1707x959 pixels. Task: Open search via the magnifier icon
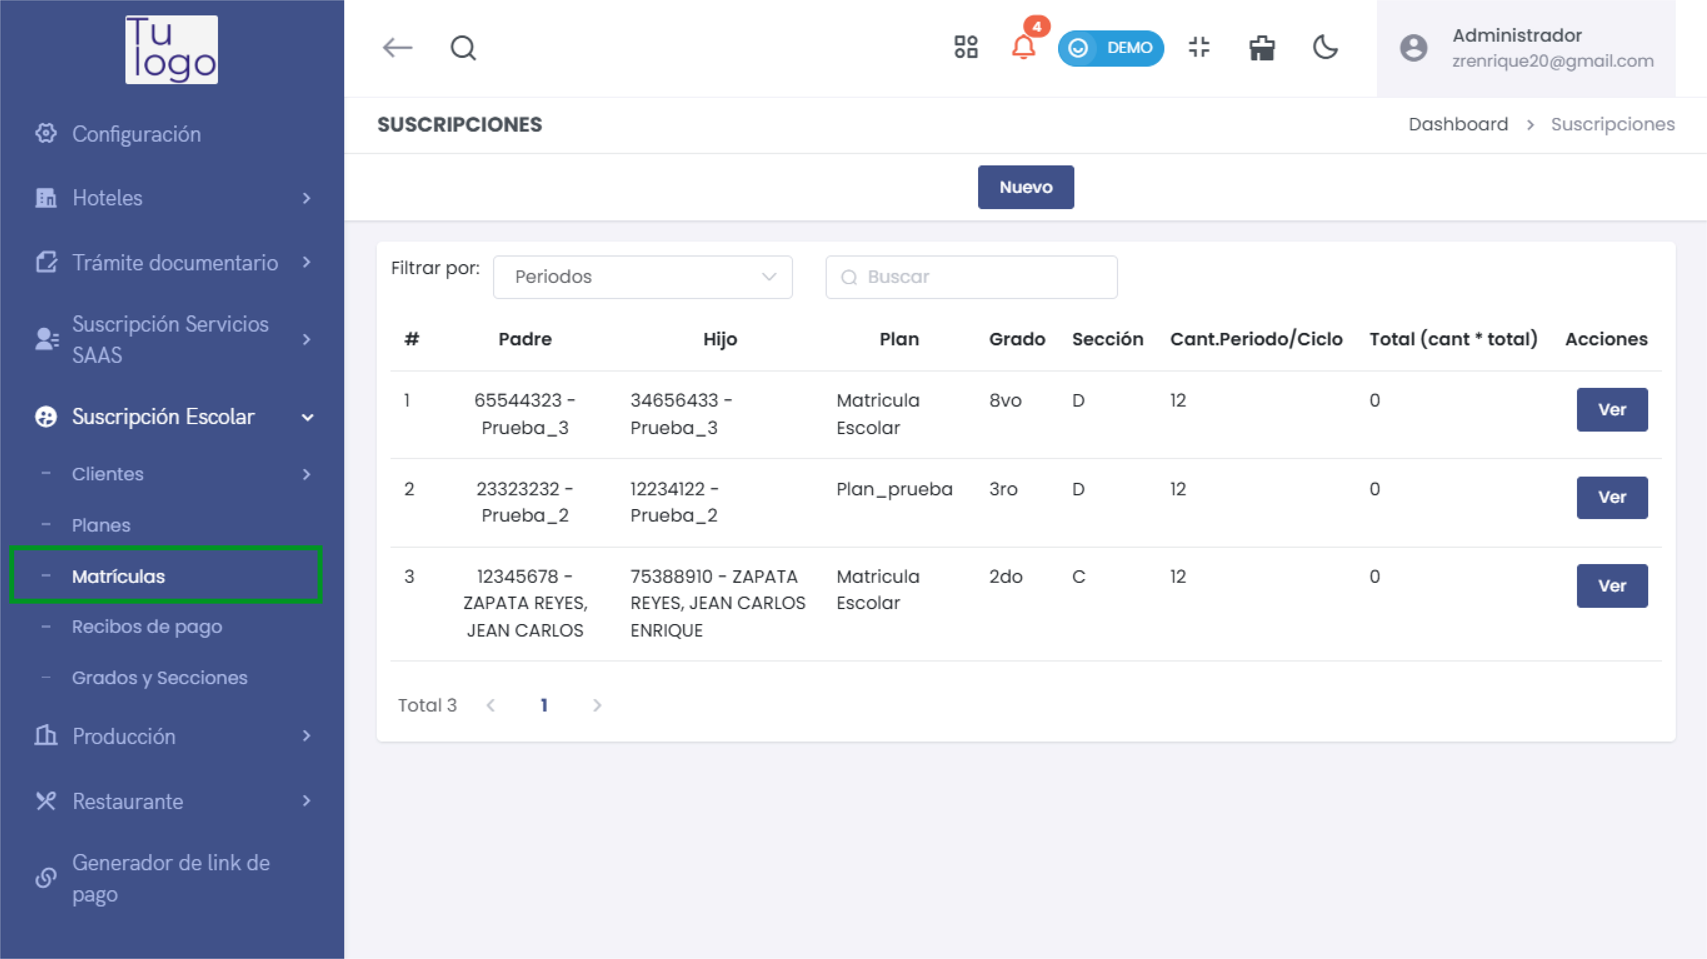pyautogui.click(x=463, y=47)
